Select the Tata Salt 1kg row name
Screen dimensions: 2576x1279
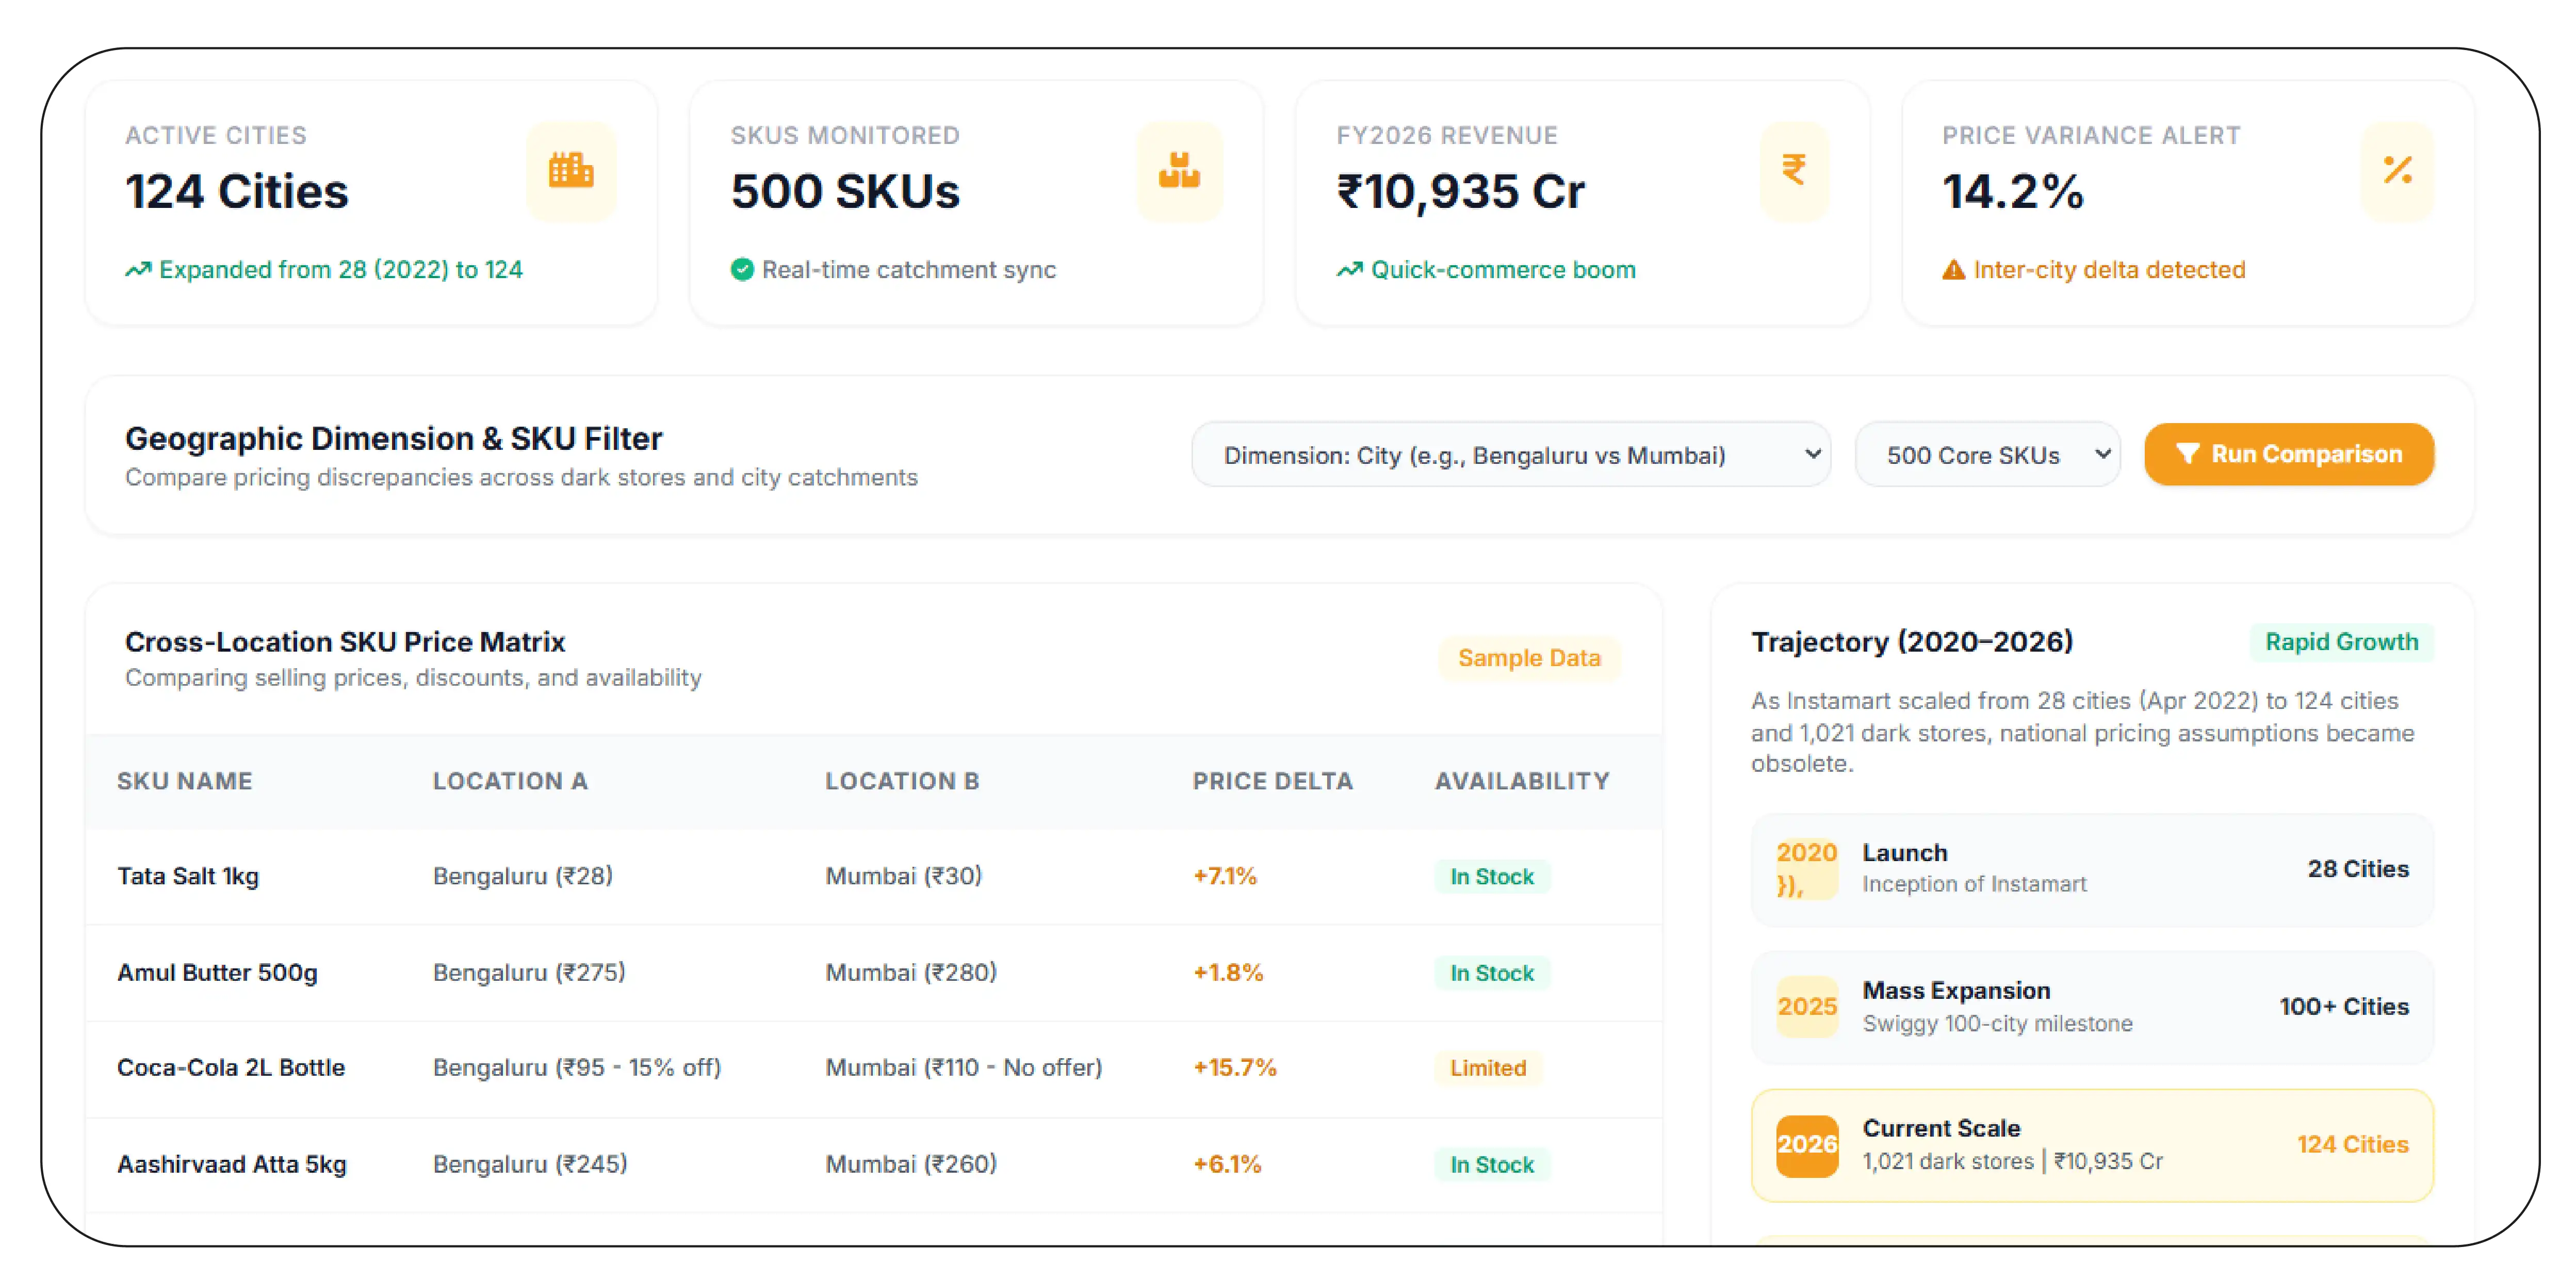click(x=188, y=876)
